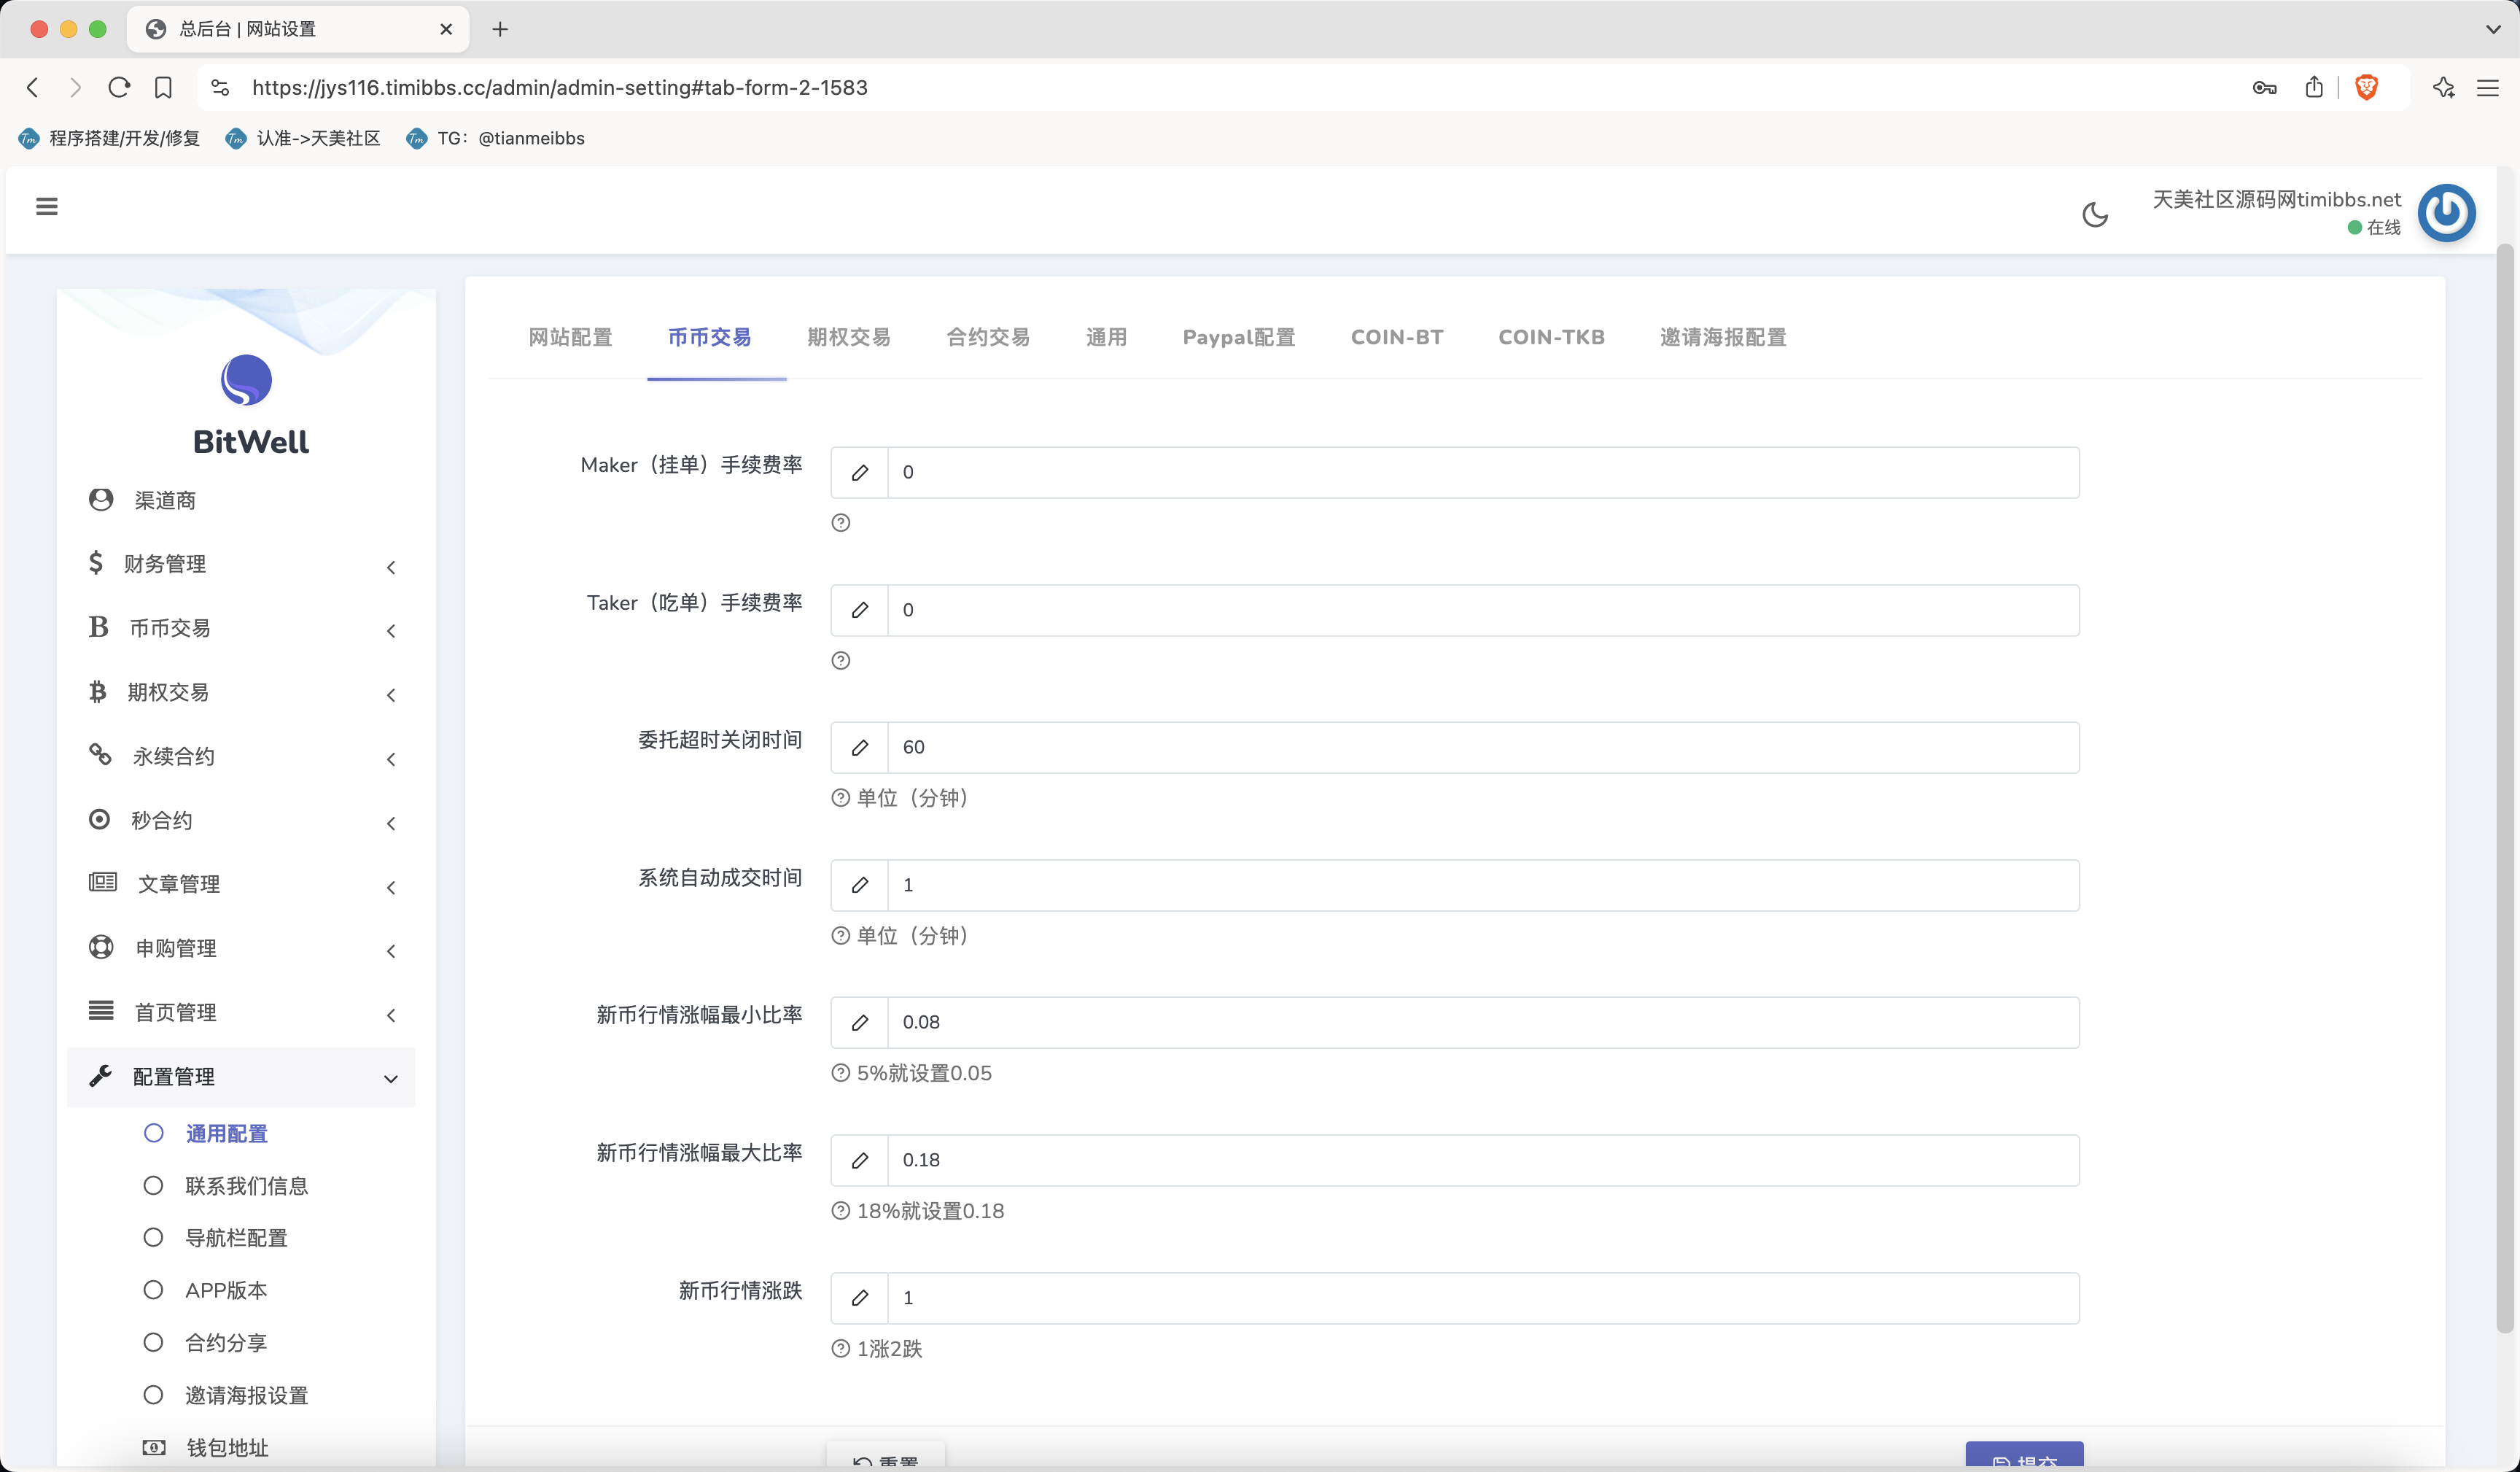Image resolution: width=2520 pixels, height=1472 pixels.
Task: Click pencil icon beside 新币行情涨跌 field
Action: tap(860, 1298)
